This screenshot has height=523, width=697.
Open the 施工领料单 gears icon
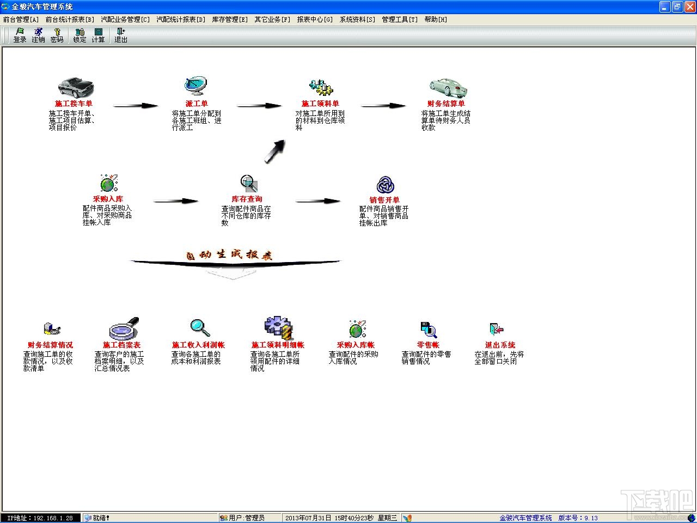pos(321,88)
